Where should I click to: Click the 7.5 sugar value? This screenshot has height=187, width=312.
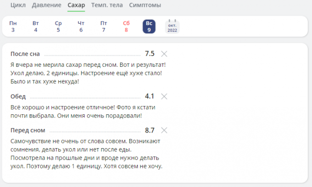tap(150, 53)
